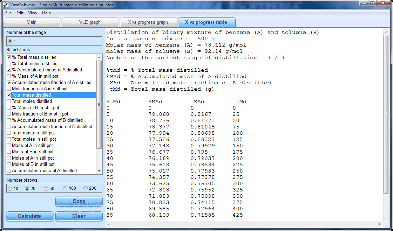Viewport: 393px width, 231px height.
Task: Click results table vertical scrollbar thumb
Action: [386, 114]
